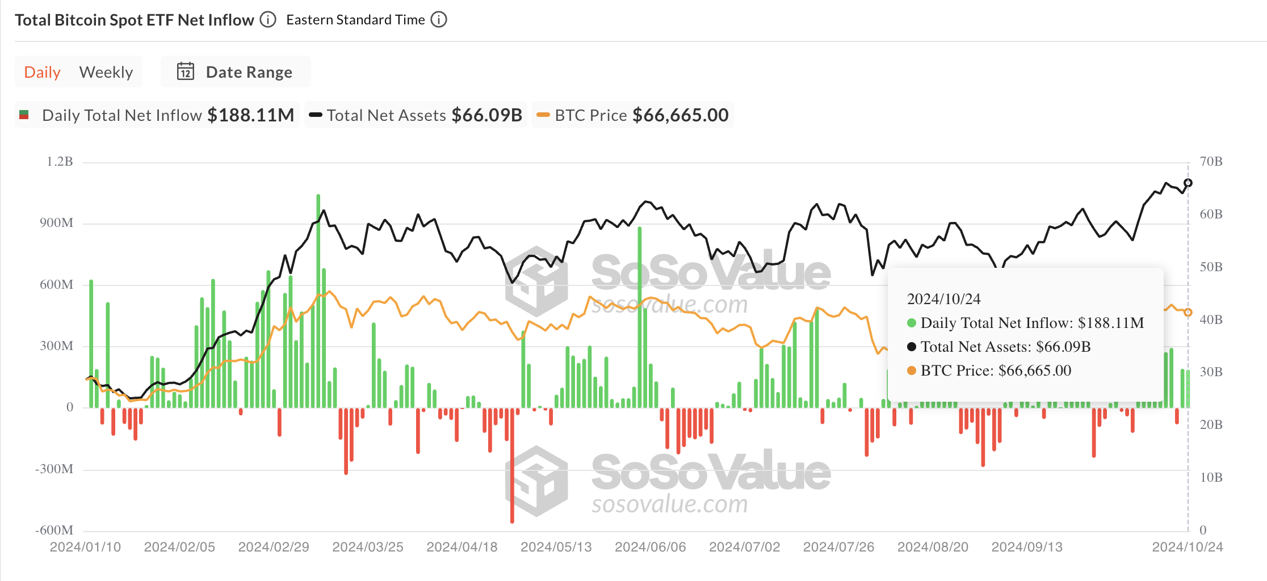Click the green-red legend icon for Daily Total Net Inflow

[24, 115]
